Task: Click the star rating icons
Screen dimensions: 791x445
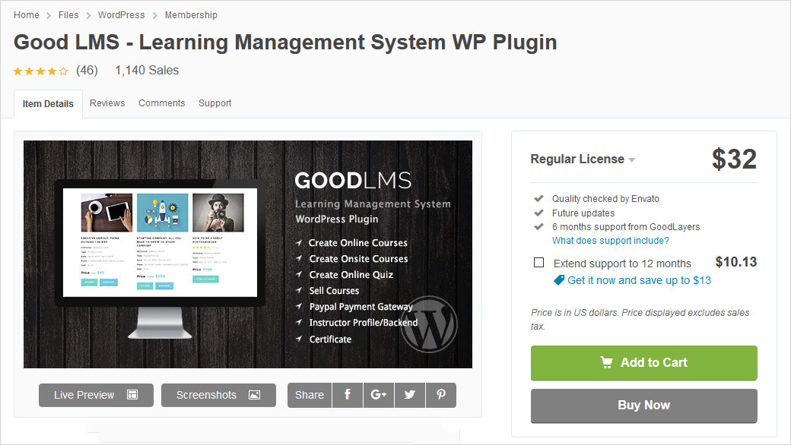Action: pos(40,71)
